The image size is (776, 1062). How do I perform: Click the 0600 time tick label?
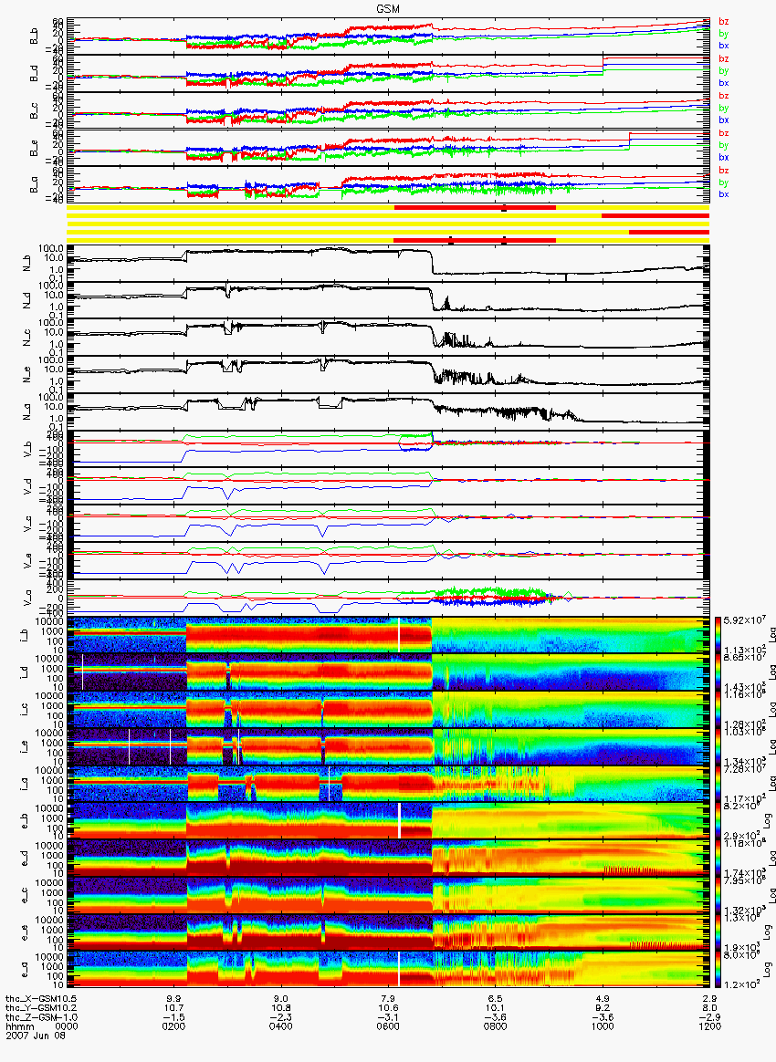388,1026
